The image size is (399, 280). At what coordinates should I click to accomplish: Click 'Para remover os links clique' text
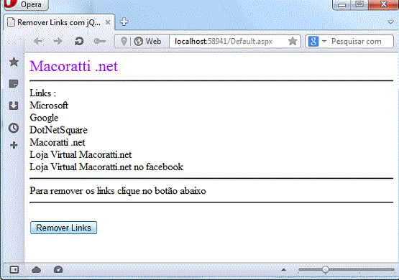tap(85, 190)
